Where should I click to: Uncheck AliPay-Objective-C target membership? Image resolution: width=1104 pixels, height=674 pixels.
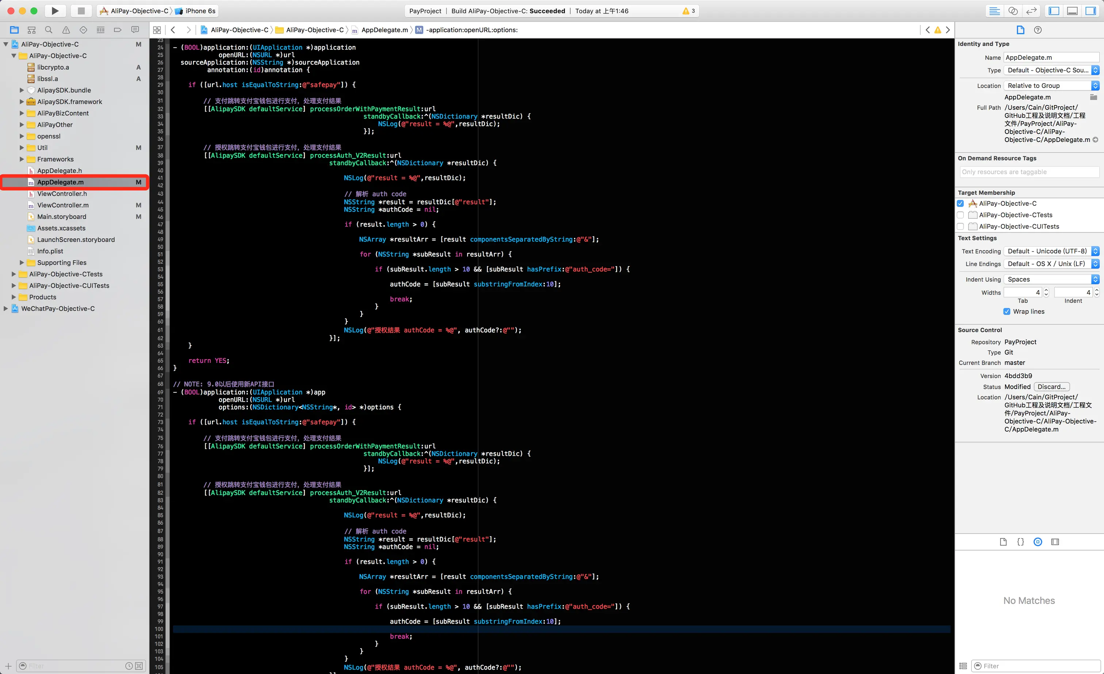tap(960, 203)
